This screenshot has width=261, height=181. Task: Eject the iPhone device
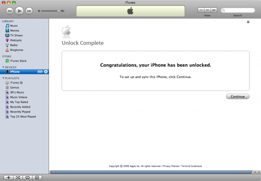pyautogui.click(x=46, y=72)
